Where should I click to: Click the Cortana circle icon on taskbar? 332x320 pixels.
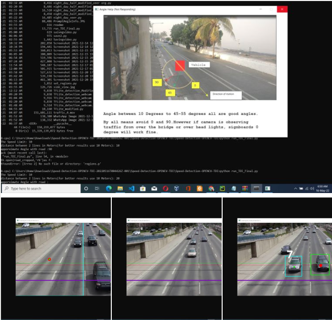pos(86,188)
